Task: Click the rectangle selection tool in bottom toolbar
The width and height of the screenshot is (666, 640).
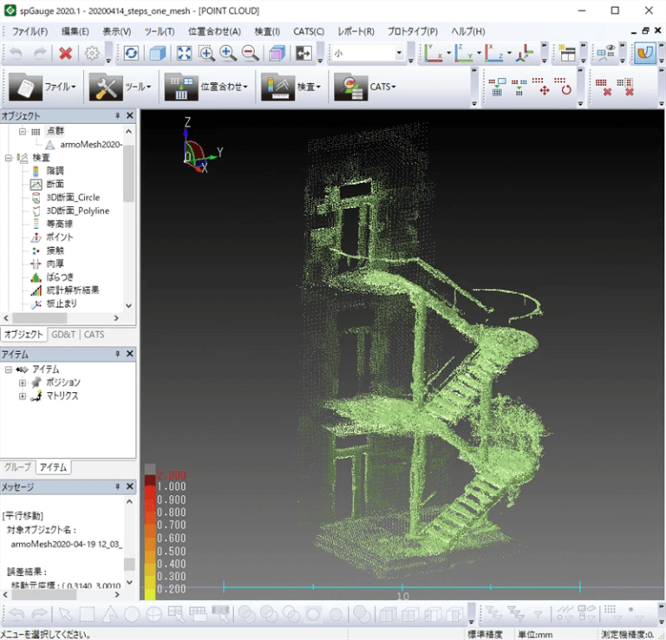Action: pos(87,614)
